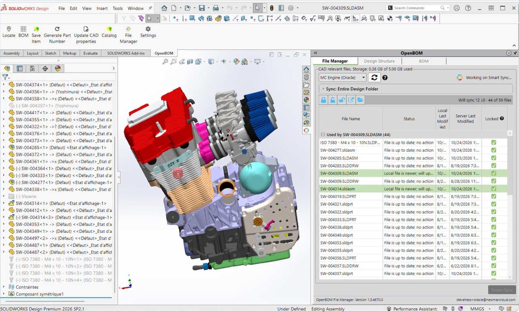Click the open-in-browser arrow icon
519x312 pixels.
point(351,100)
